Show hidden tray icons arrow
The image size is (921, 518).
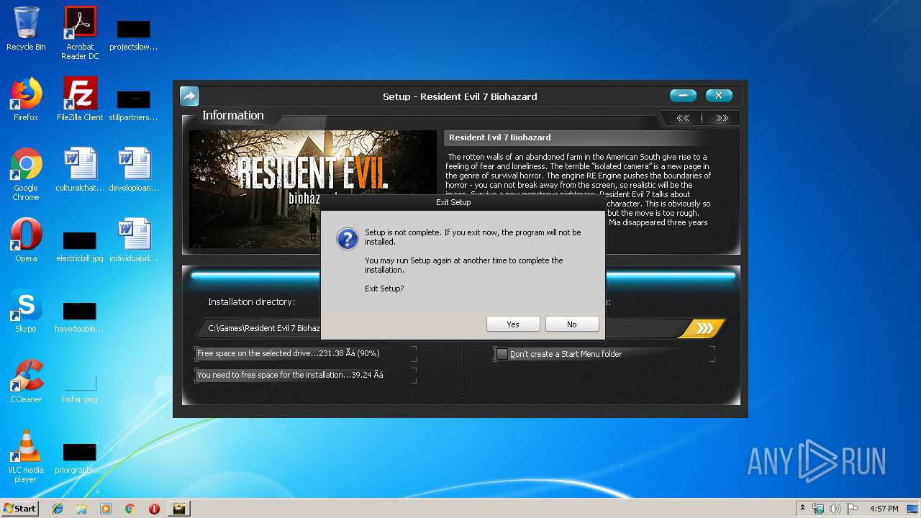(x=802, y=509)
